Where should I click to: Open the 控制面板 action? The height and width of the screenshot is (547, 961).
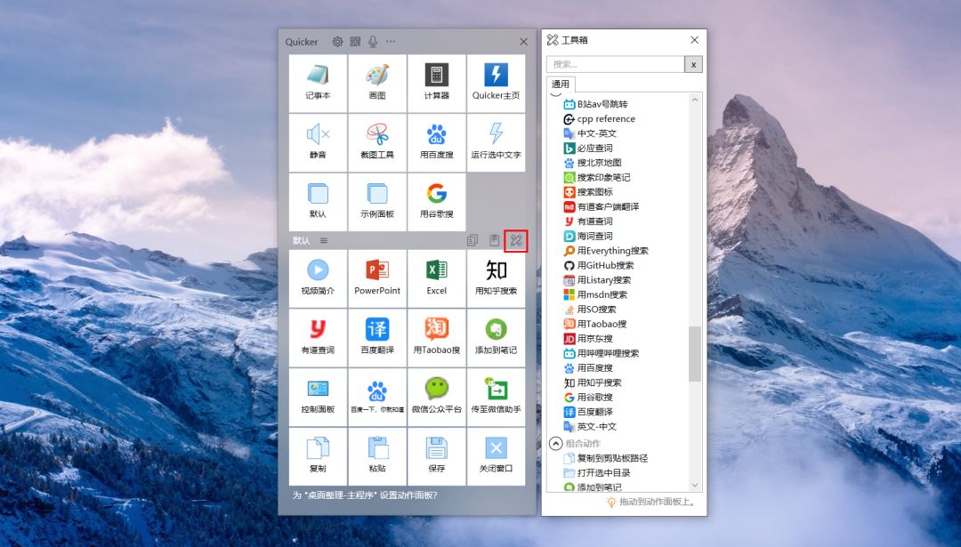pyautogui.click(x=318, y=398)
